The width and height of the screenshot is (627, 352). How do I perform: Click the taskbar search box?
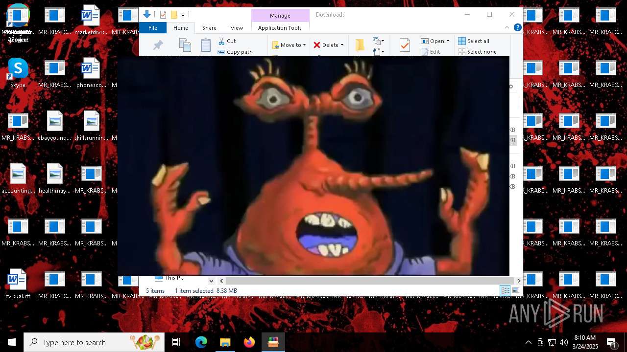(94, 342)
